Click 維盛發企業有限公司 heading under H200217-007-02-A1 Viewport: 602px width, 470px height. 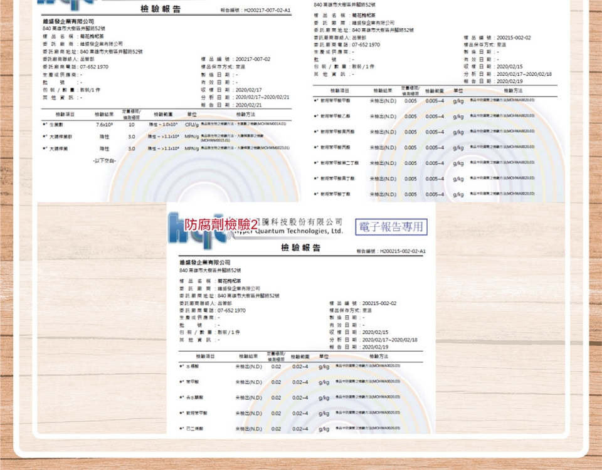(68, 21)
